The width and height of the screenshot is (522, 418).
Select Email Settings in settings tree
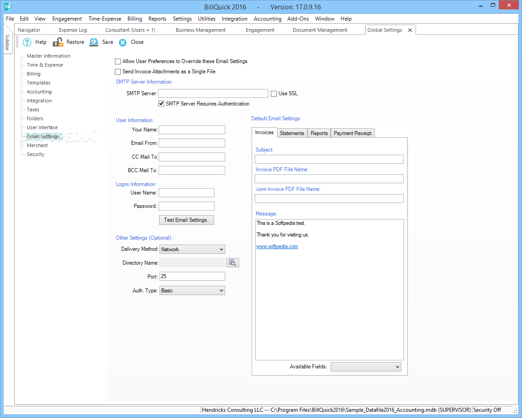(43, 136)
